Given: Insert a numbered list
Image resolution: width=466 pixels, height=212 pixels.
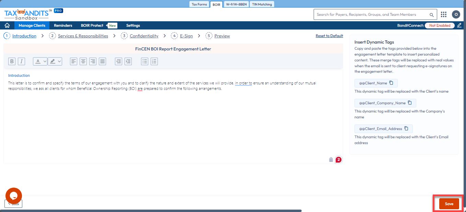Looking at the screenshot, I should point(154,61).
